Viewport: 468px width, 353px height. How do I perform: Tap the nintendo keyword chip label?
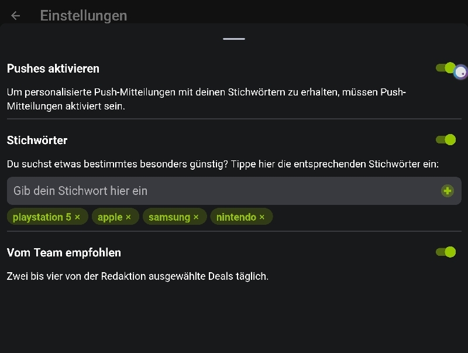tap(236, 217)
